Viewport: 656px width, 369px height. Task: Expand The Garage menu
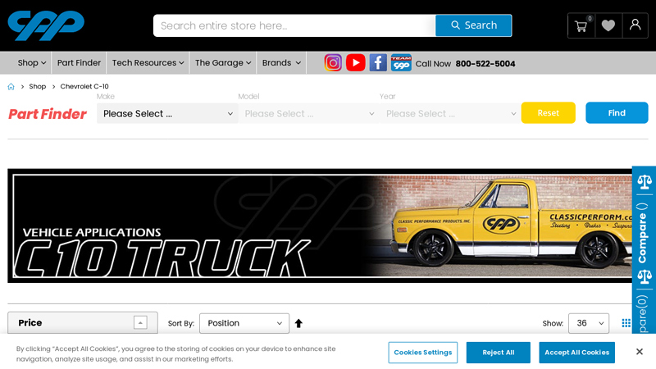coord(222,63)
